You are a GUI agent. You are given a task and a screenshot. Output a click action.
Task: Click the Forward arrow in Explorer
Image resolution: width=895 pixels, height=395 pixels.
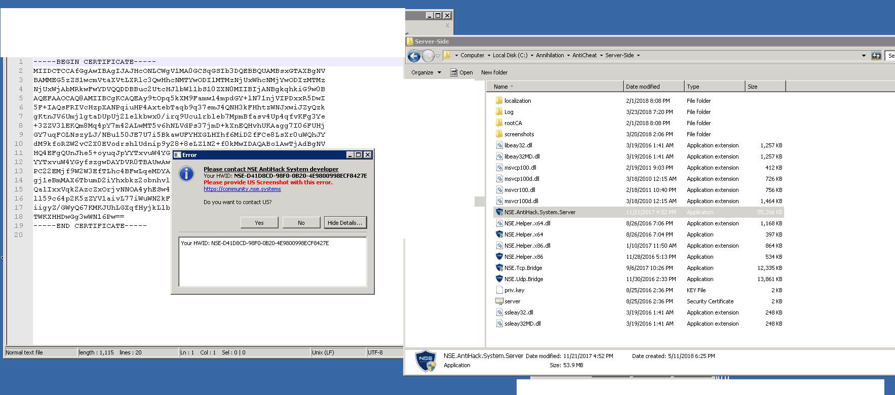429,56
